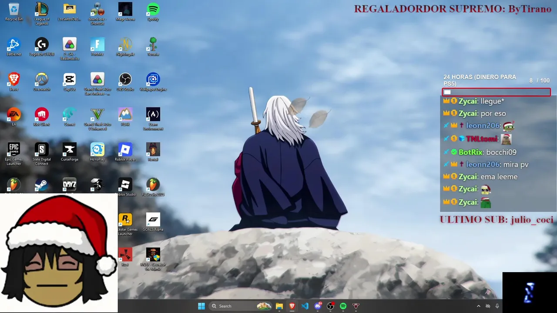Open the dxwnd.exe shortcut
This screenshot has height=313, width=557.
point(97,13)
